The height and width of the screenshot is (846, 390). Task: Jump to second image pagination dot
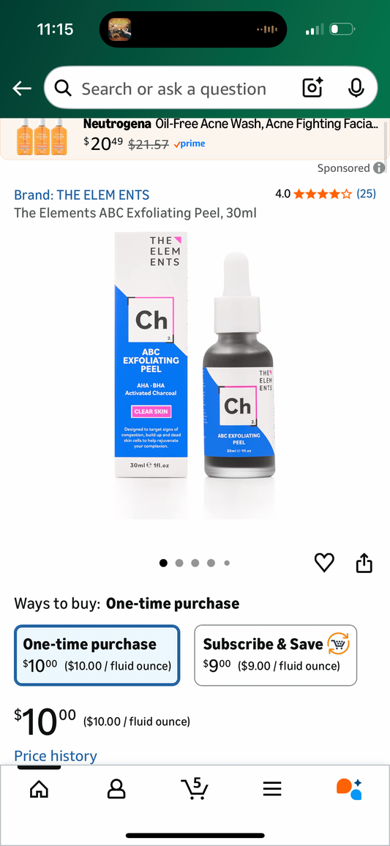click(x=179, y=563)
